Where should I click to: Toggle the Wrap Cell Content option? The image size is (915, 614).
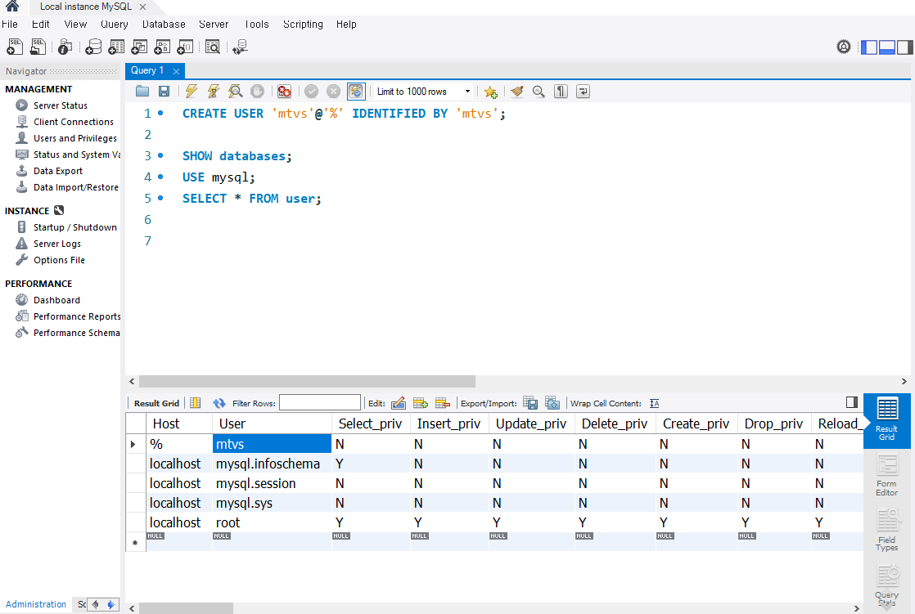[x=654, y=403]
